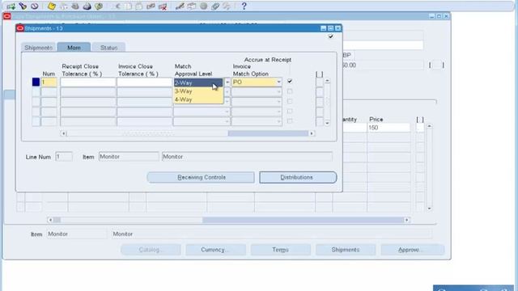The height and width of the screenshot is (291, 518).
Task: Select 4-Way from Match Approval list
Action: (198, 99)
